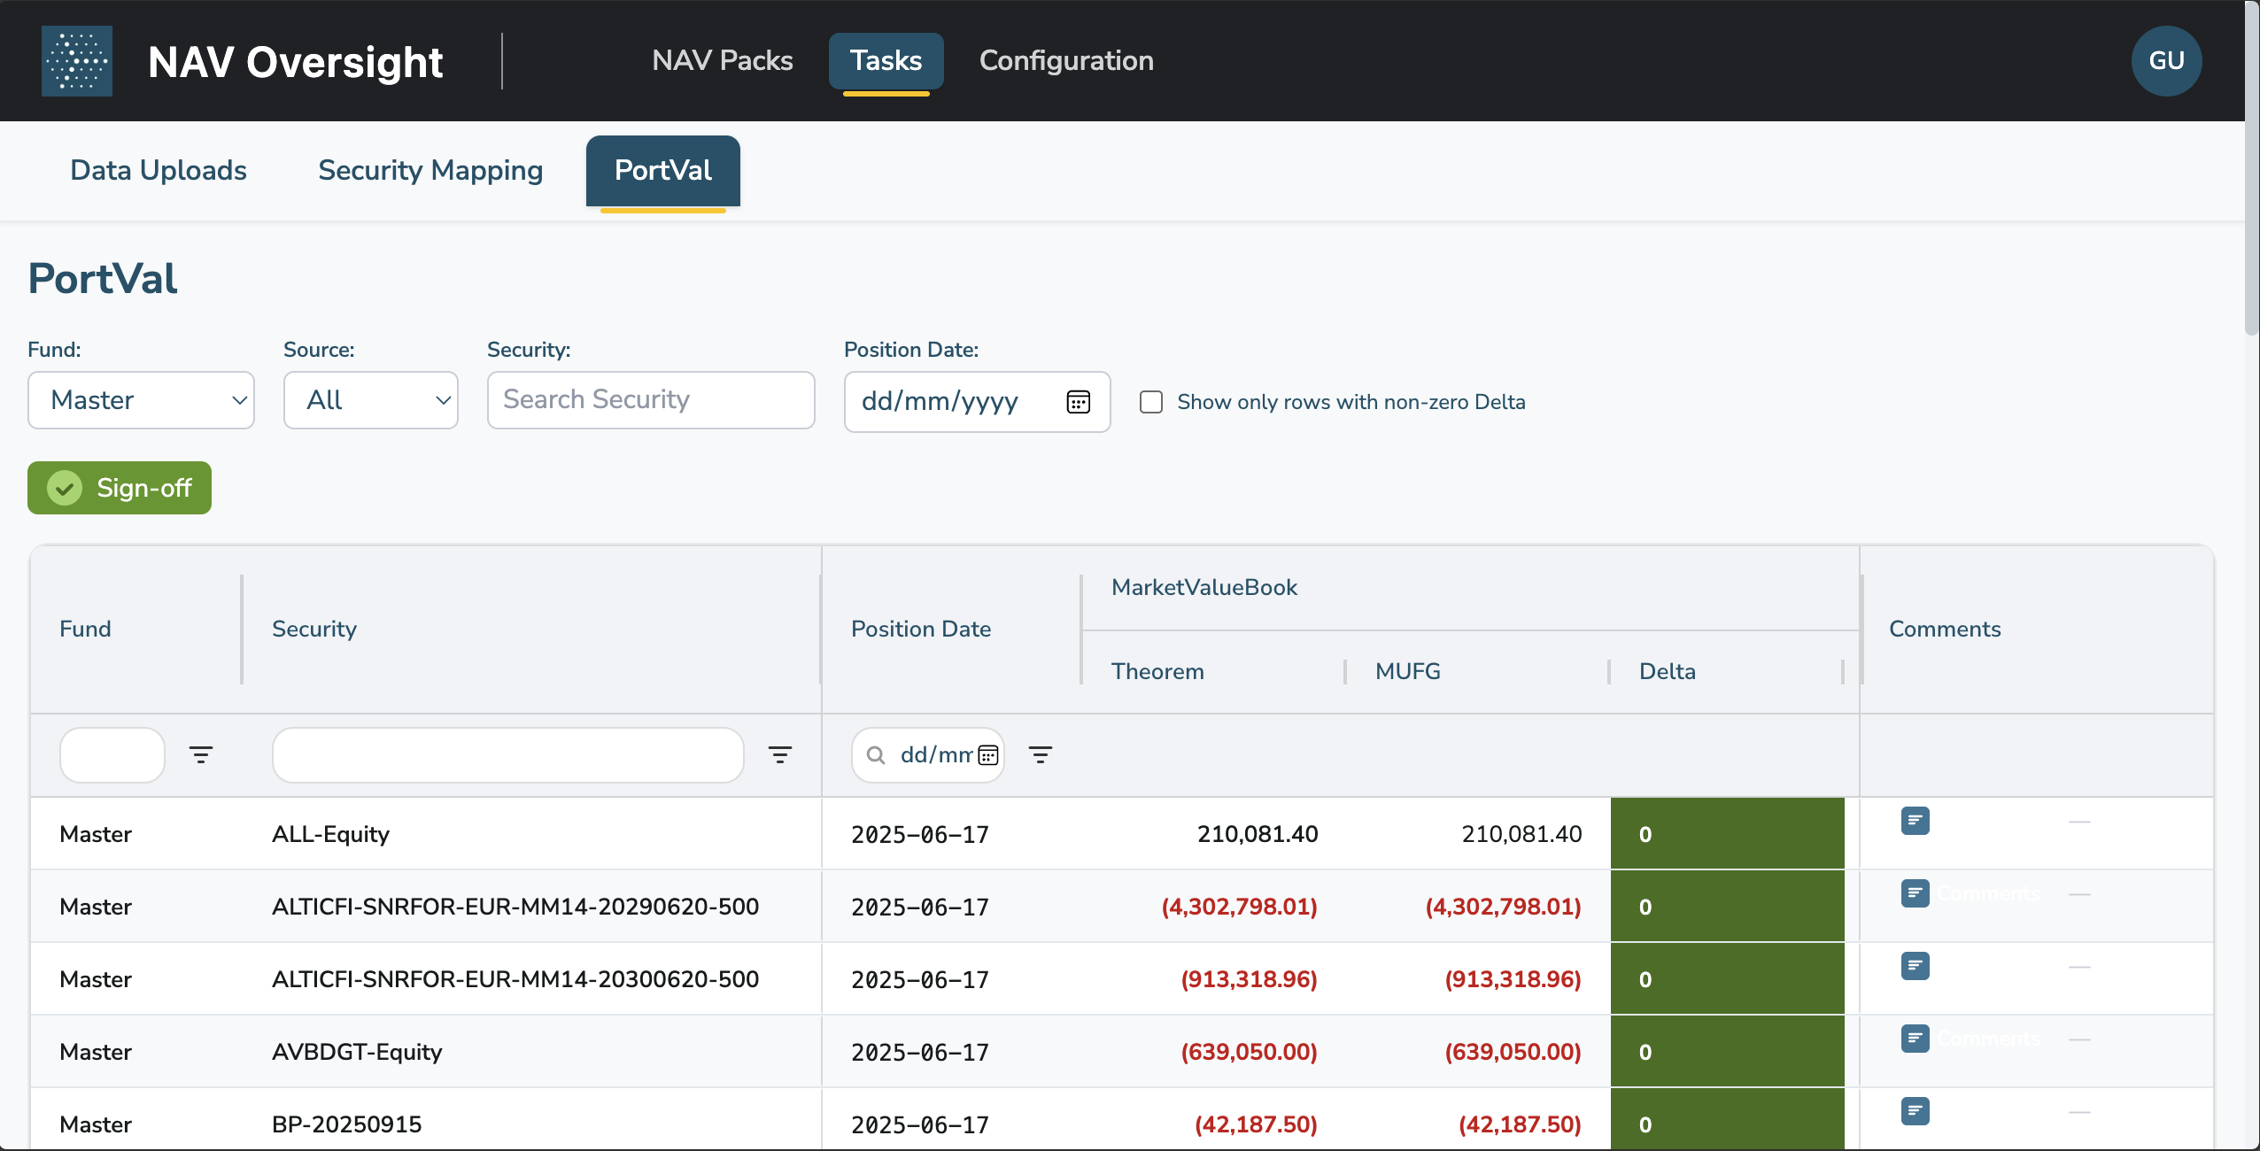
Task: Open the Source dropdown set to All
Action: pyautogui.click(x=371, y=400)
